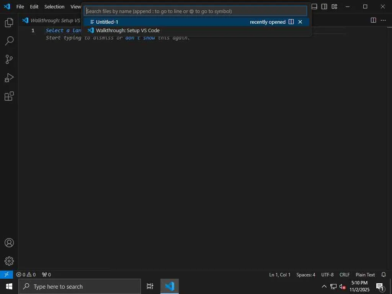Toggle the secondary side bar layout icon
The height and width of the screenshot is (294, 392).
click(324, 7)
